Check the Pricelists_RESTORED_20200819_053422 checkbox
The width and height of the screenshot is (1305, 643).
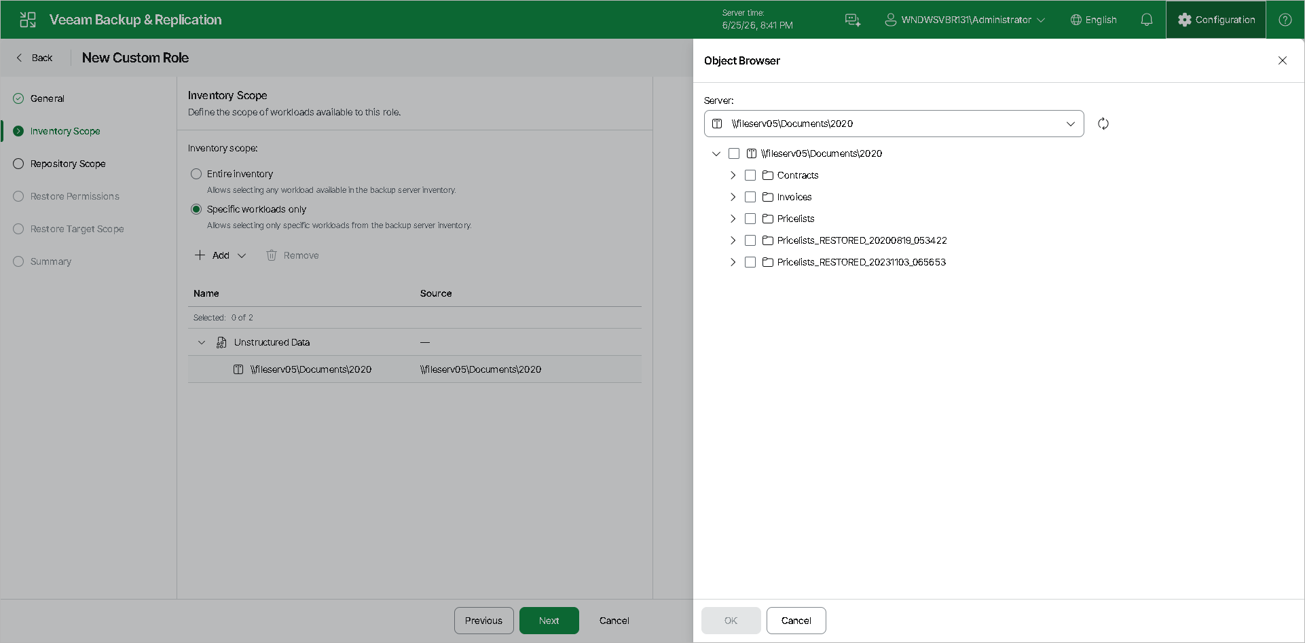(x=750, y=240)
